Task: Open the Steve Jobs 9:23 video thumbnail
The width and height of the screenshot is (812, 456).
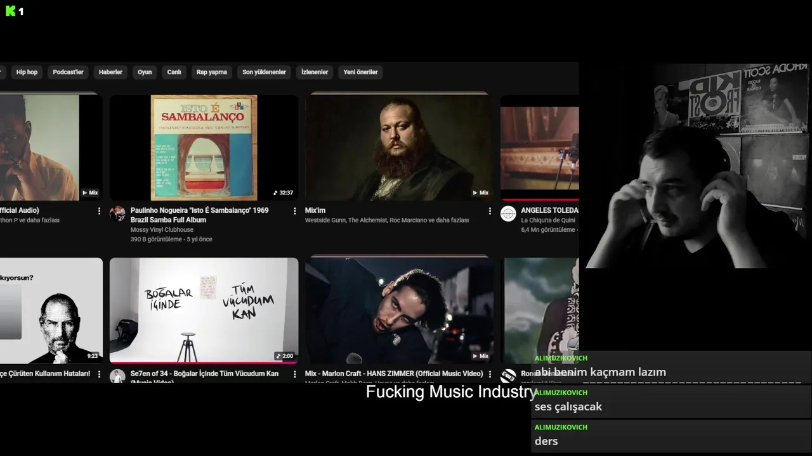Action: pos(51,310)
